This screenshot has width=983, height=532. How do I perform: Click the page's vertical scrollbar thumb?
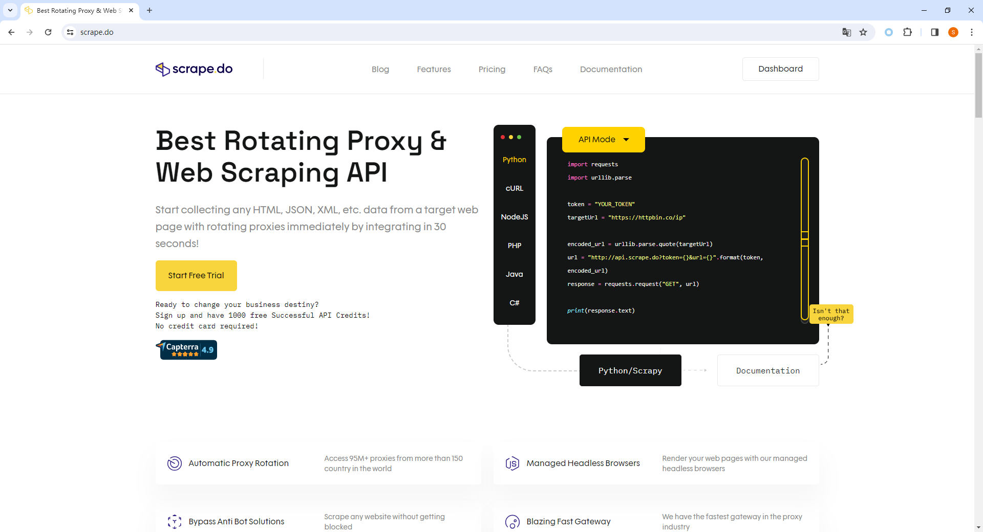(x=978, y=85)
